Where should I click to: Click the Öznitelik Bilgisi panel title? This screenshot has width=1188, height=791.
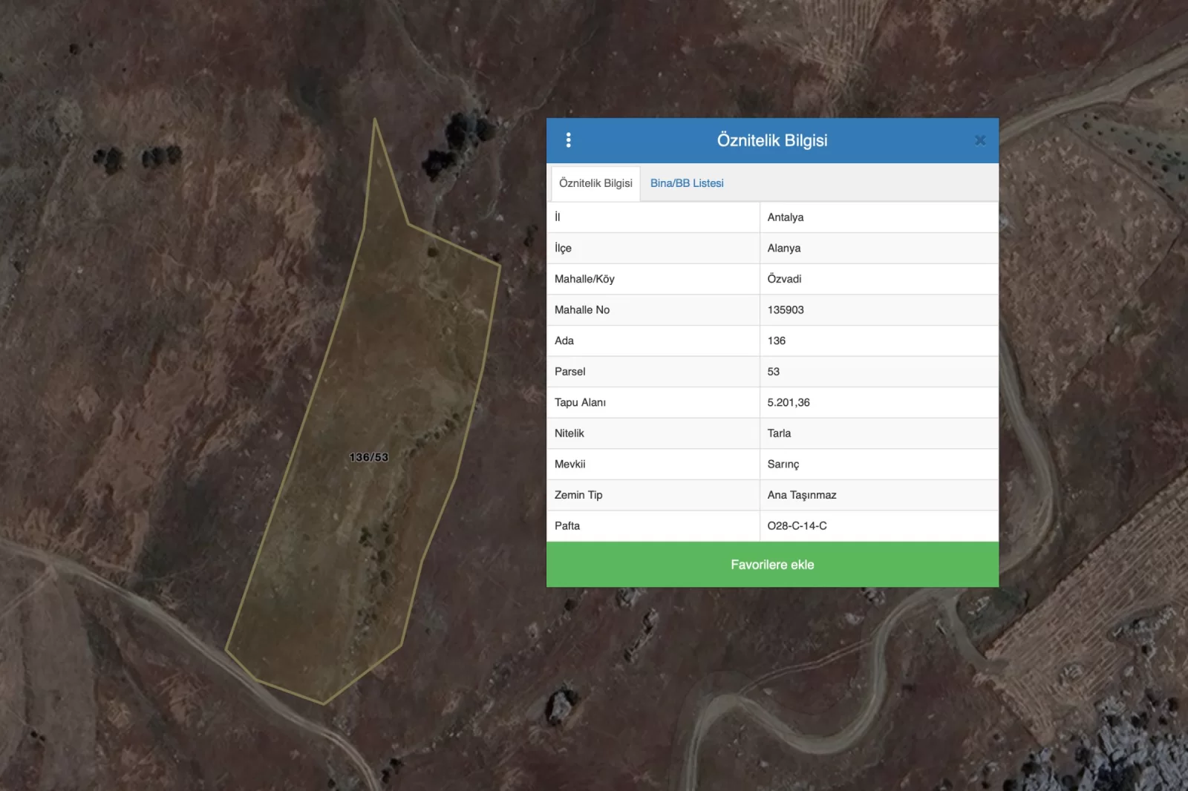(772, 140)
